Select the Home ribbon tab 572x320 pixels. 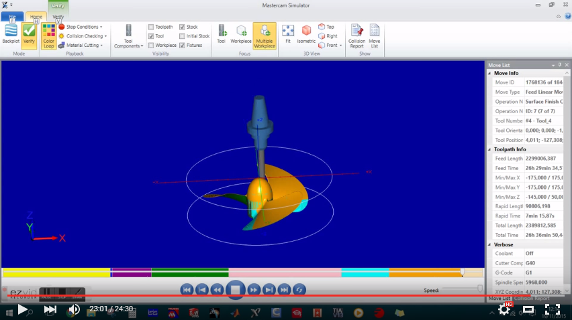tap(36, 17)
